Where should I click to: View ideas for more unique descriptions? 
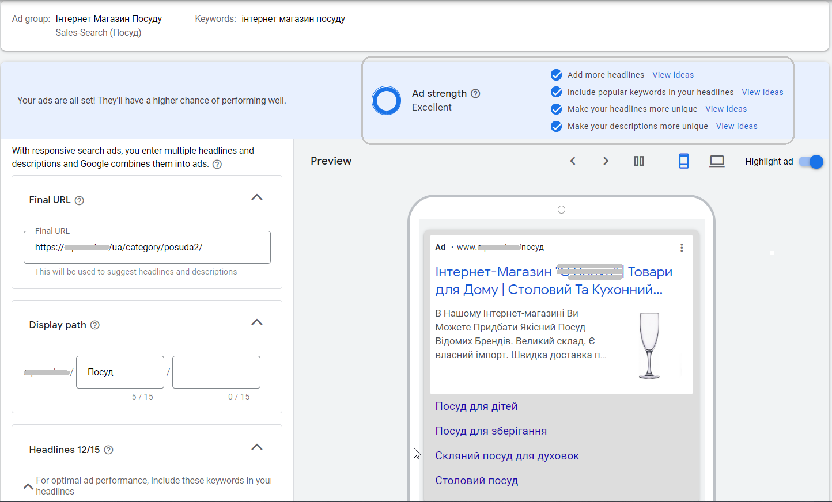[737, 126]
